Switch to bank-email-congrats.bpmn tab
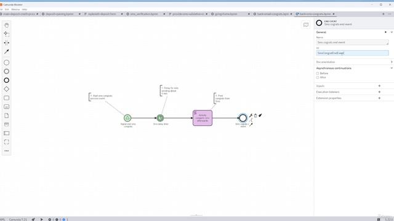This screenshot has width=394, height=221. (x=273, y=14)
